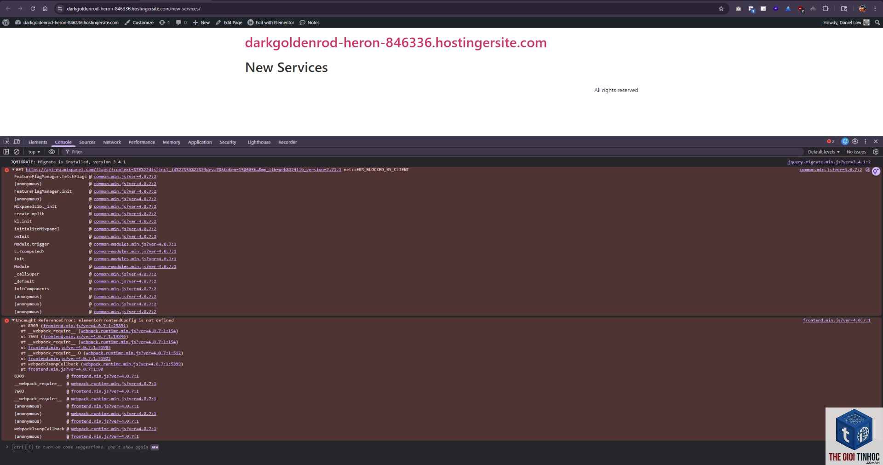
Task: Open comments indicator in admin bar
Action: pyautogui.click(x=181, y=23)
